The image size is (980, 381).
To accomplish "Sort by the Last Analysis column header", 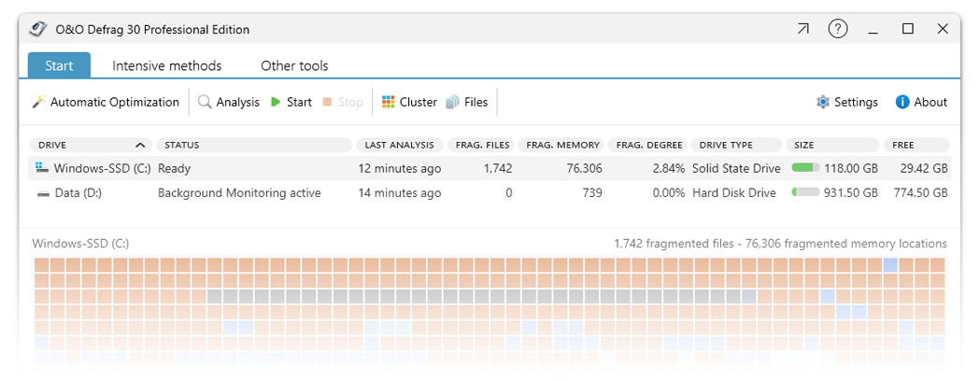I will [399, 146].
